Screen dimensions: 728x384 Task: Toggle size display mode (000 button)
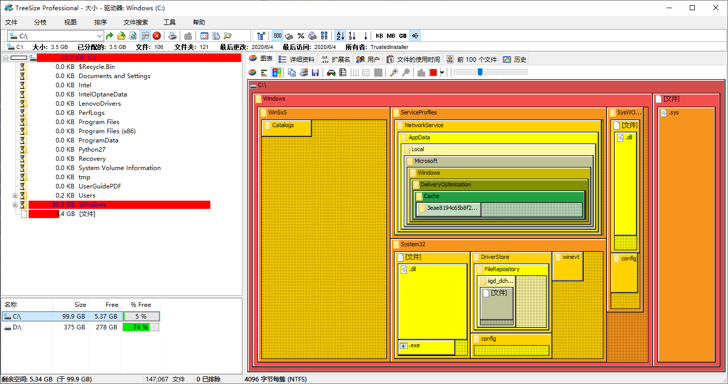(x=277, y=36)
